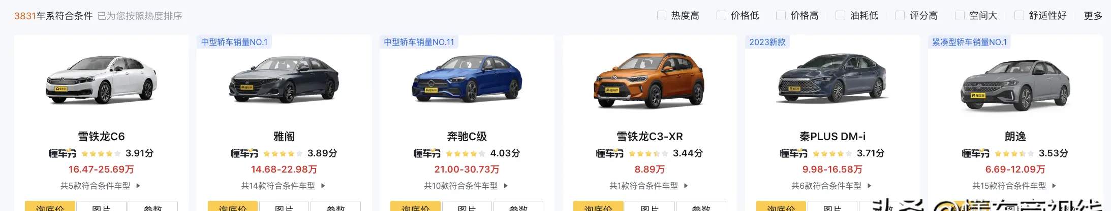Viewport: 1111px width, 211px height.
Task: Check the 油耗低 filter option
Action: pos(841,16)
